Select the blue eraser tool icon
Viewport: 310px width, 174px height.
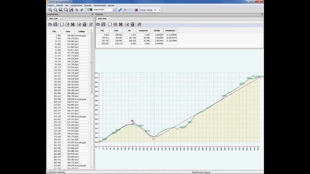pyautogui.click(x=120, y=10)
